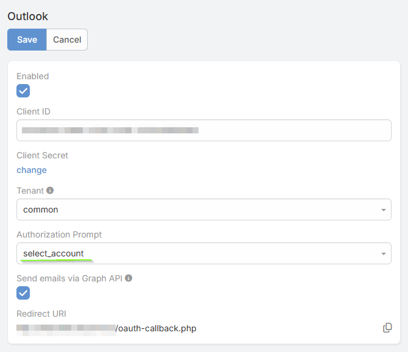
Task: Open the Tenant dropdown showing common
Action: pos(203,209)
